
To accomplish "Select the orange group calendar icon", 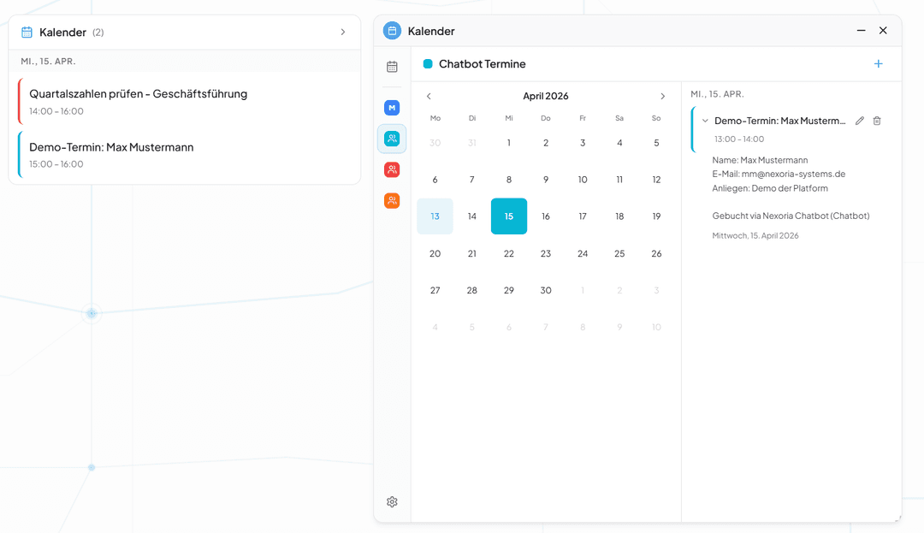I will (392, 200).
